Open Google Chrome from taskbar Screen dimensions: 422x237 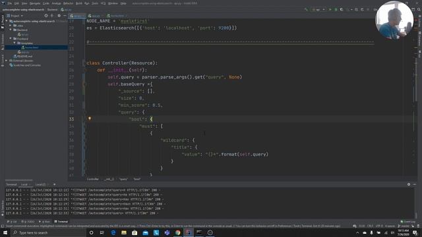coord(177,232)
